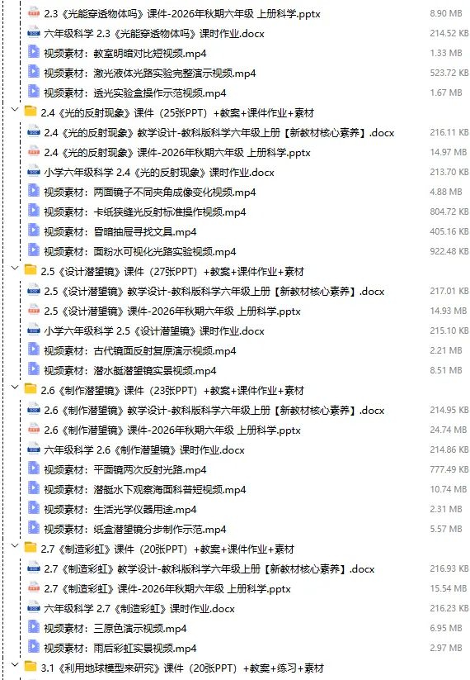Screen dimensions: 470x680
Task: Click the 8.90 MB size value
Action: [x=446, y=13]
